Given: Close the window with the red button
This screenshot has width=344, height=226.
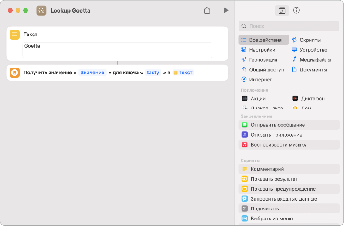Looking at the screenshot, I should click(x=10, y=10).
